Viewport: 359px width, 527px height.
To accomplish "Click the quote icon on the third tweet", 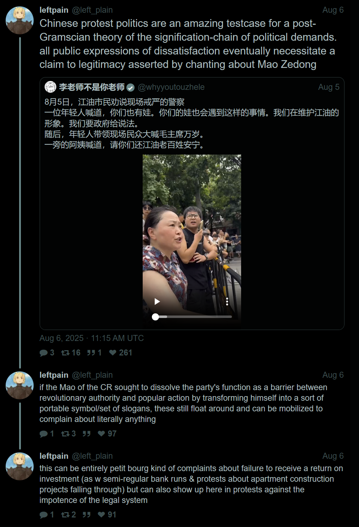I will 86,515.
